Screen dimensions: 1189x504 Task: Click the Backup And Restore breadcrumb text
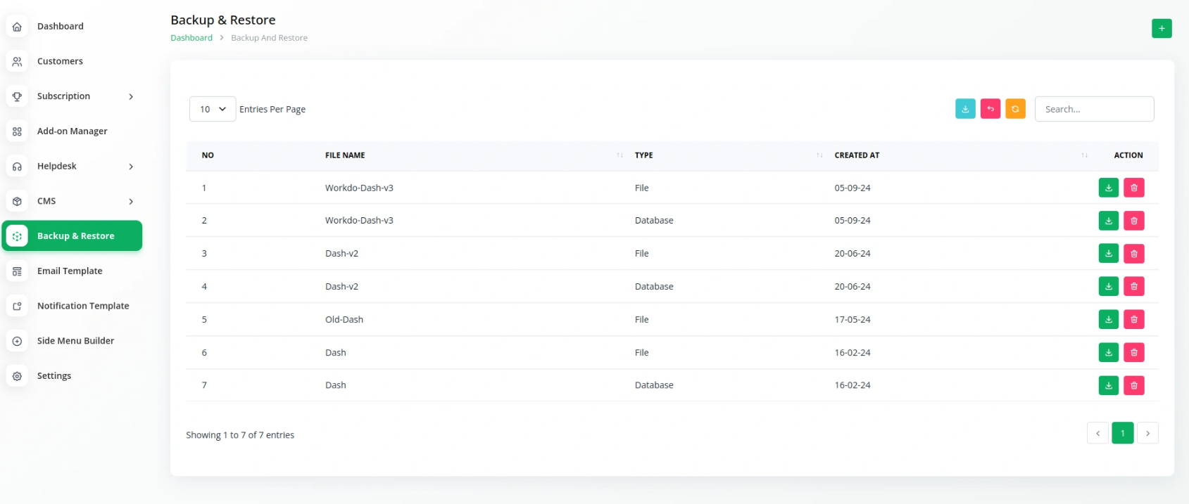click(269, 38)
